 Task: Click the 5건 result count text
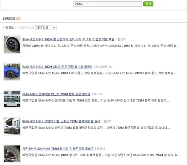click(x=18, y=19)
